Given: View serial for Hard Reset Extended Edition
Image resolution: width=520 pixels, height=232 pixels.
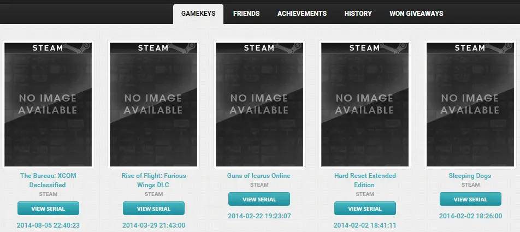Looking at the screenshot, I should (x=365, y=209).
